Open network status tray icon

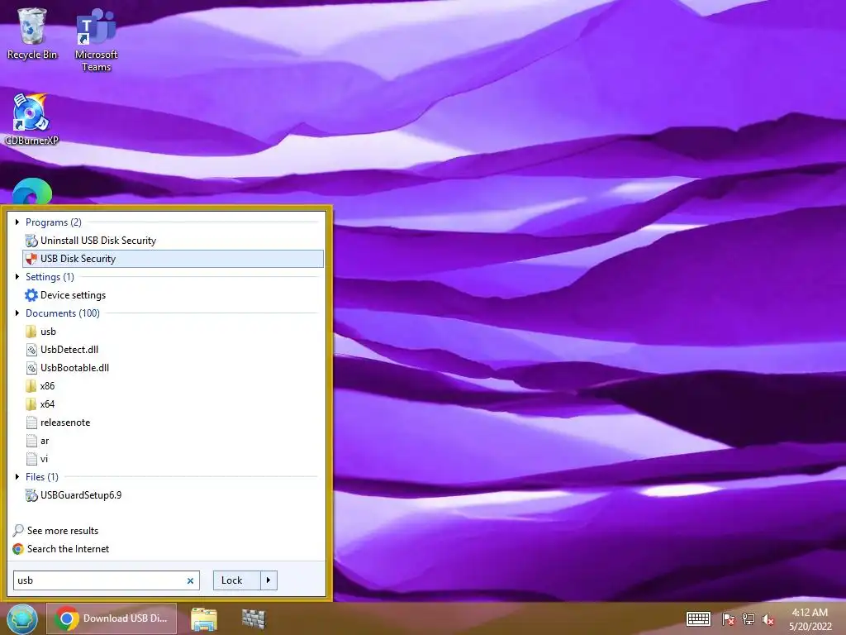(x=749, y=619)
